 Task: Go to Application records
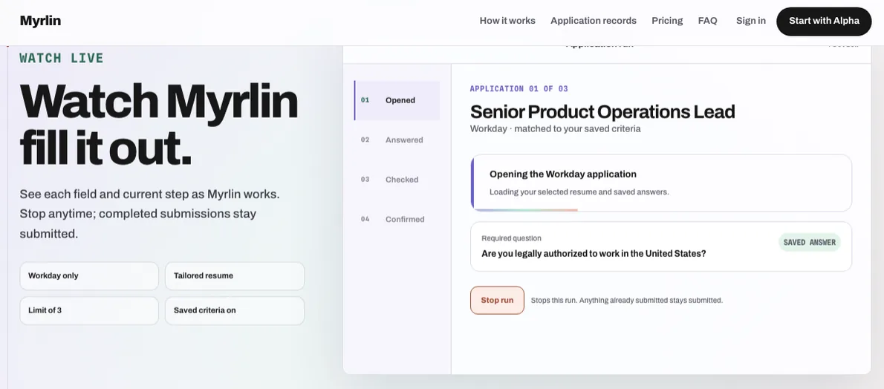(593, 21)
